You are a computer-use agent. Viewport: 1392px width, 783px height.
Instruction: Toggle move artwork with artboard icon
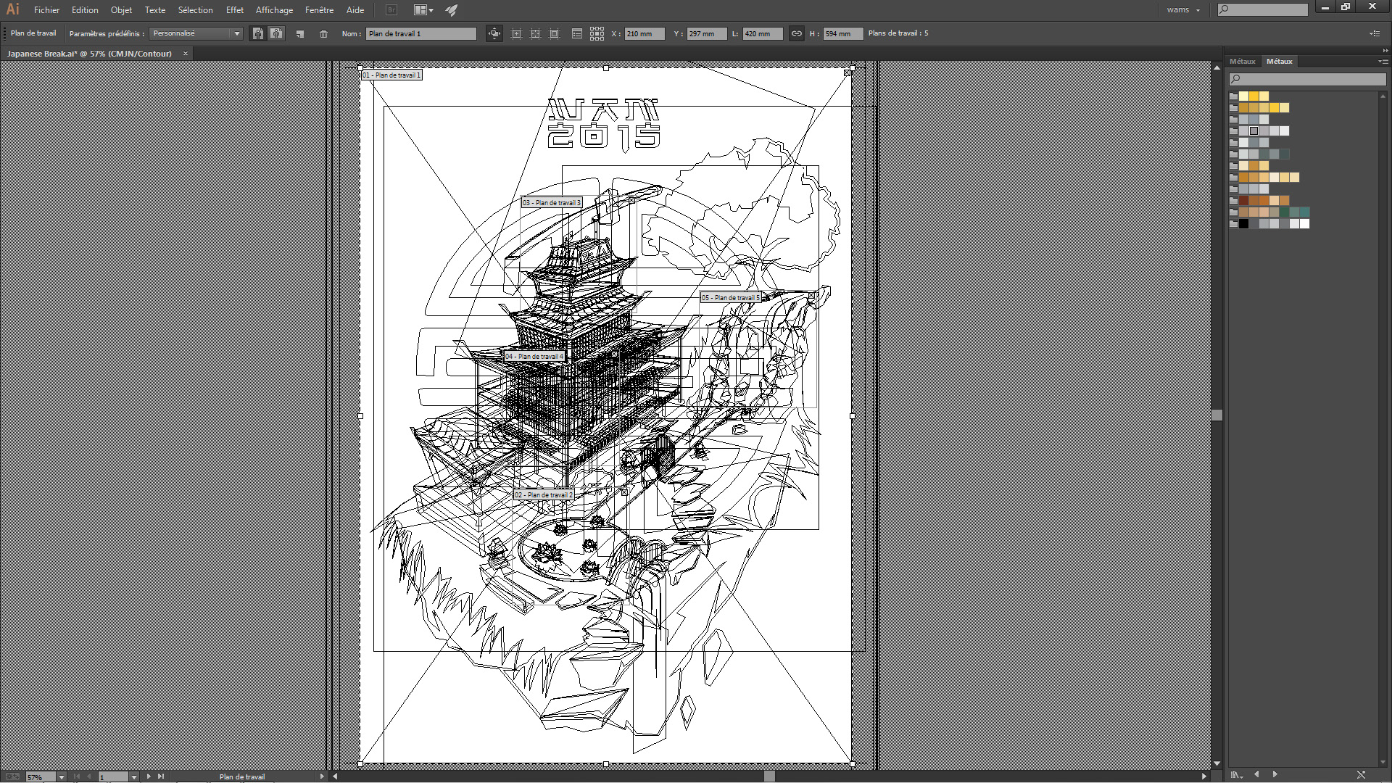point(494,33)
